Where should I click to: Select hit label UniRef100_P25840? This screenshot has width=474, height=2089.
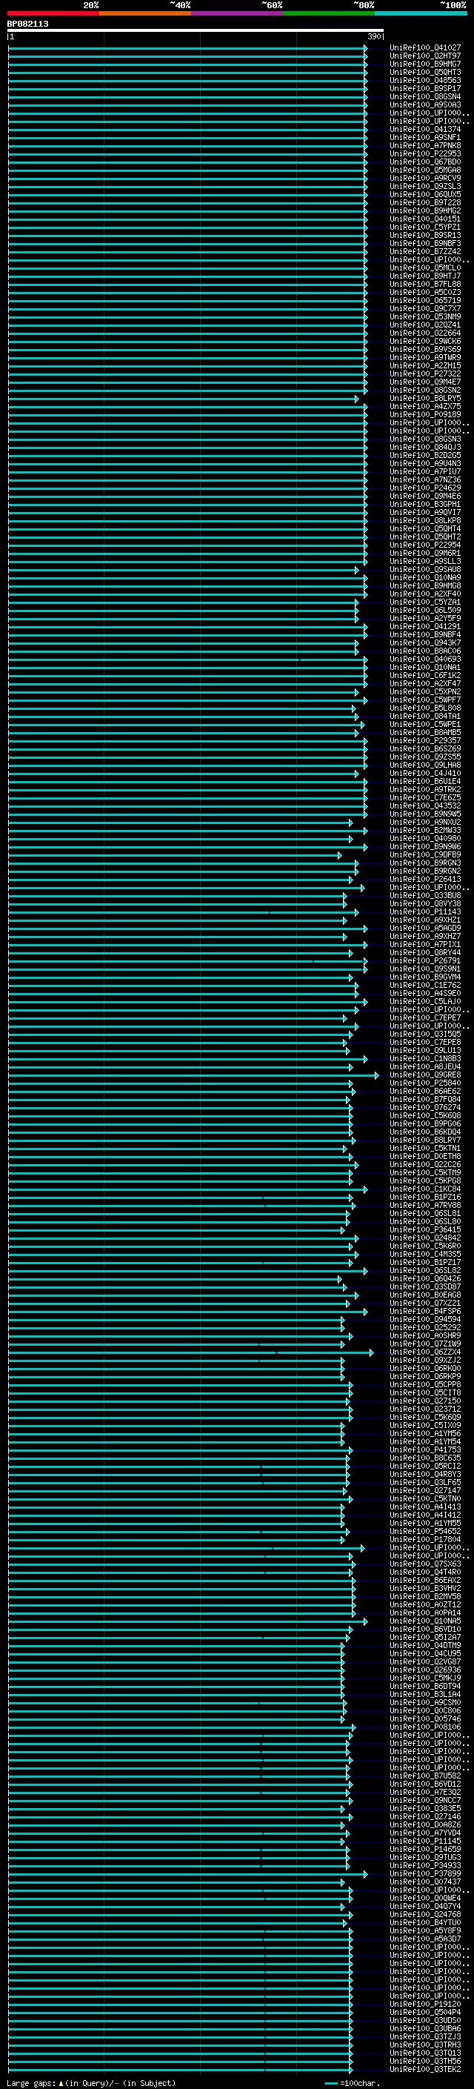click(x=425, y=1083)
